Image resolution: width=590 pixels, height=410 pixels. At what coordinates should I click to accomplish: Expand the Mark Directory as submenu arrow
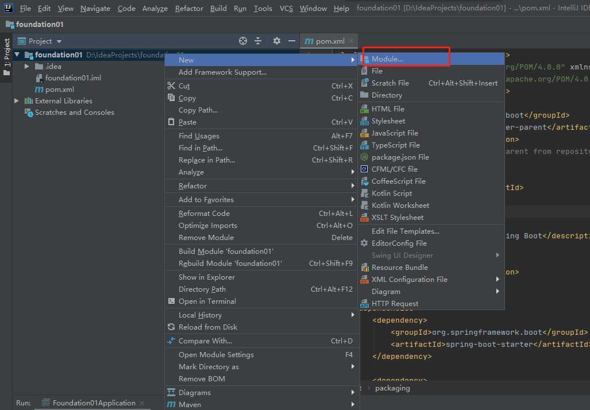[353, 366]
